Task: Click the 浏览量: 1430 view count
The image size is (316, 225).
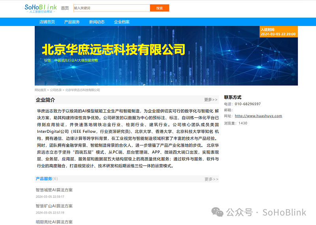Action: (235, 123)
